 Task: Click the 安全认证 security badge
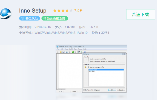click(29, 18)
